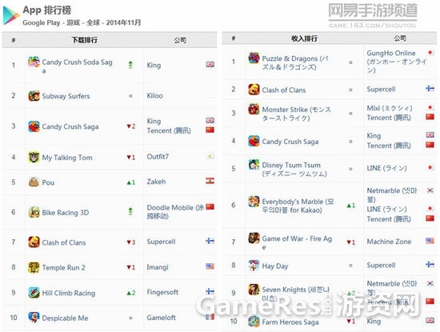440x332 pixels.
Task: Click the 收入排行 column header
Action: click(x=305, y=38)
